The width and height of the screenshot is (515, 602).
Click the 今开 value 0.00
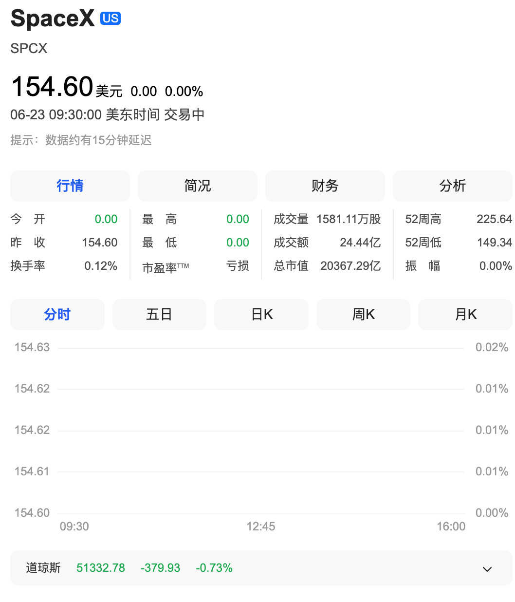tap(106, 219)
